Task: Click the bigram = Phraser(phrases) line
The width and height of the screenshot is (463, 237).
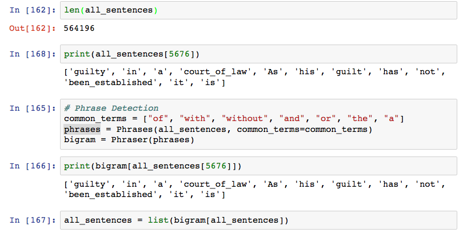Action: 129,139
